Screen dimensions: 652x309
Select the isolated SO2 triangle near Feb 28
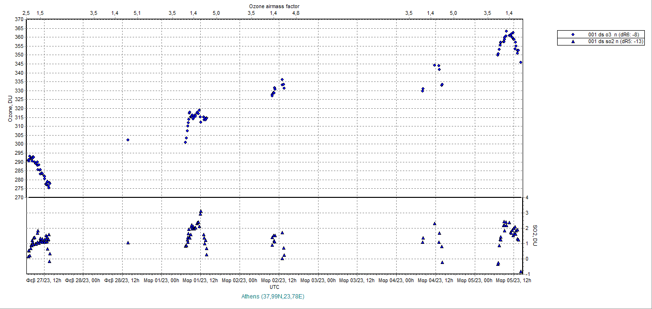[x=128, y=243]
